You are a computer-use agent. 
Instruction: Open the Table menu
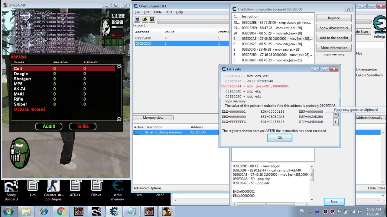point(158,12)
